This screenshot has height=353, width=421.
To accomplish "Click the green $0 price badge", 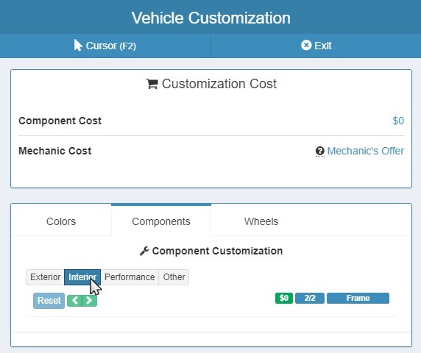I will (284, 299).
